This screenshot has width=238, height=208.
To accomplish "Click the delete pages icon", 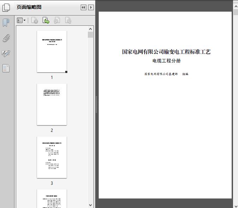I will [x=35, y=20].
